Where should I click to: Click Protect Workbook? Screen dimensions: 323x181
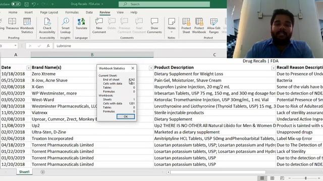199,26
